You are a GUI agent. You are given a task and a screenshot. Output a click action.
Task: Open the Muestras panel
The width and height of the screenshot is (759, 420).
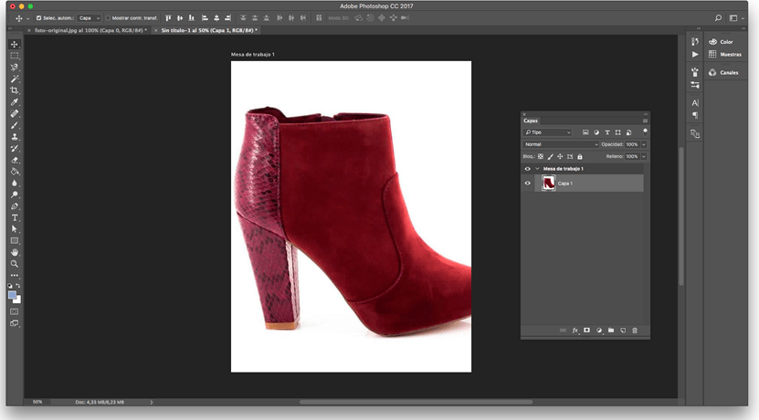click(730, 55)
